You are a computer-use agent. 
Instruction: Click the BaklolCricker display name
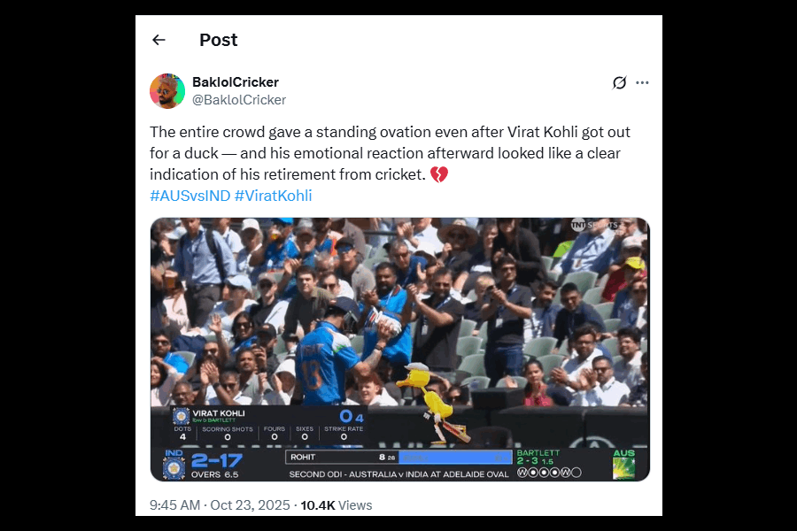click(x=236, y=81)
